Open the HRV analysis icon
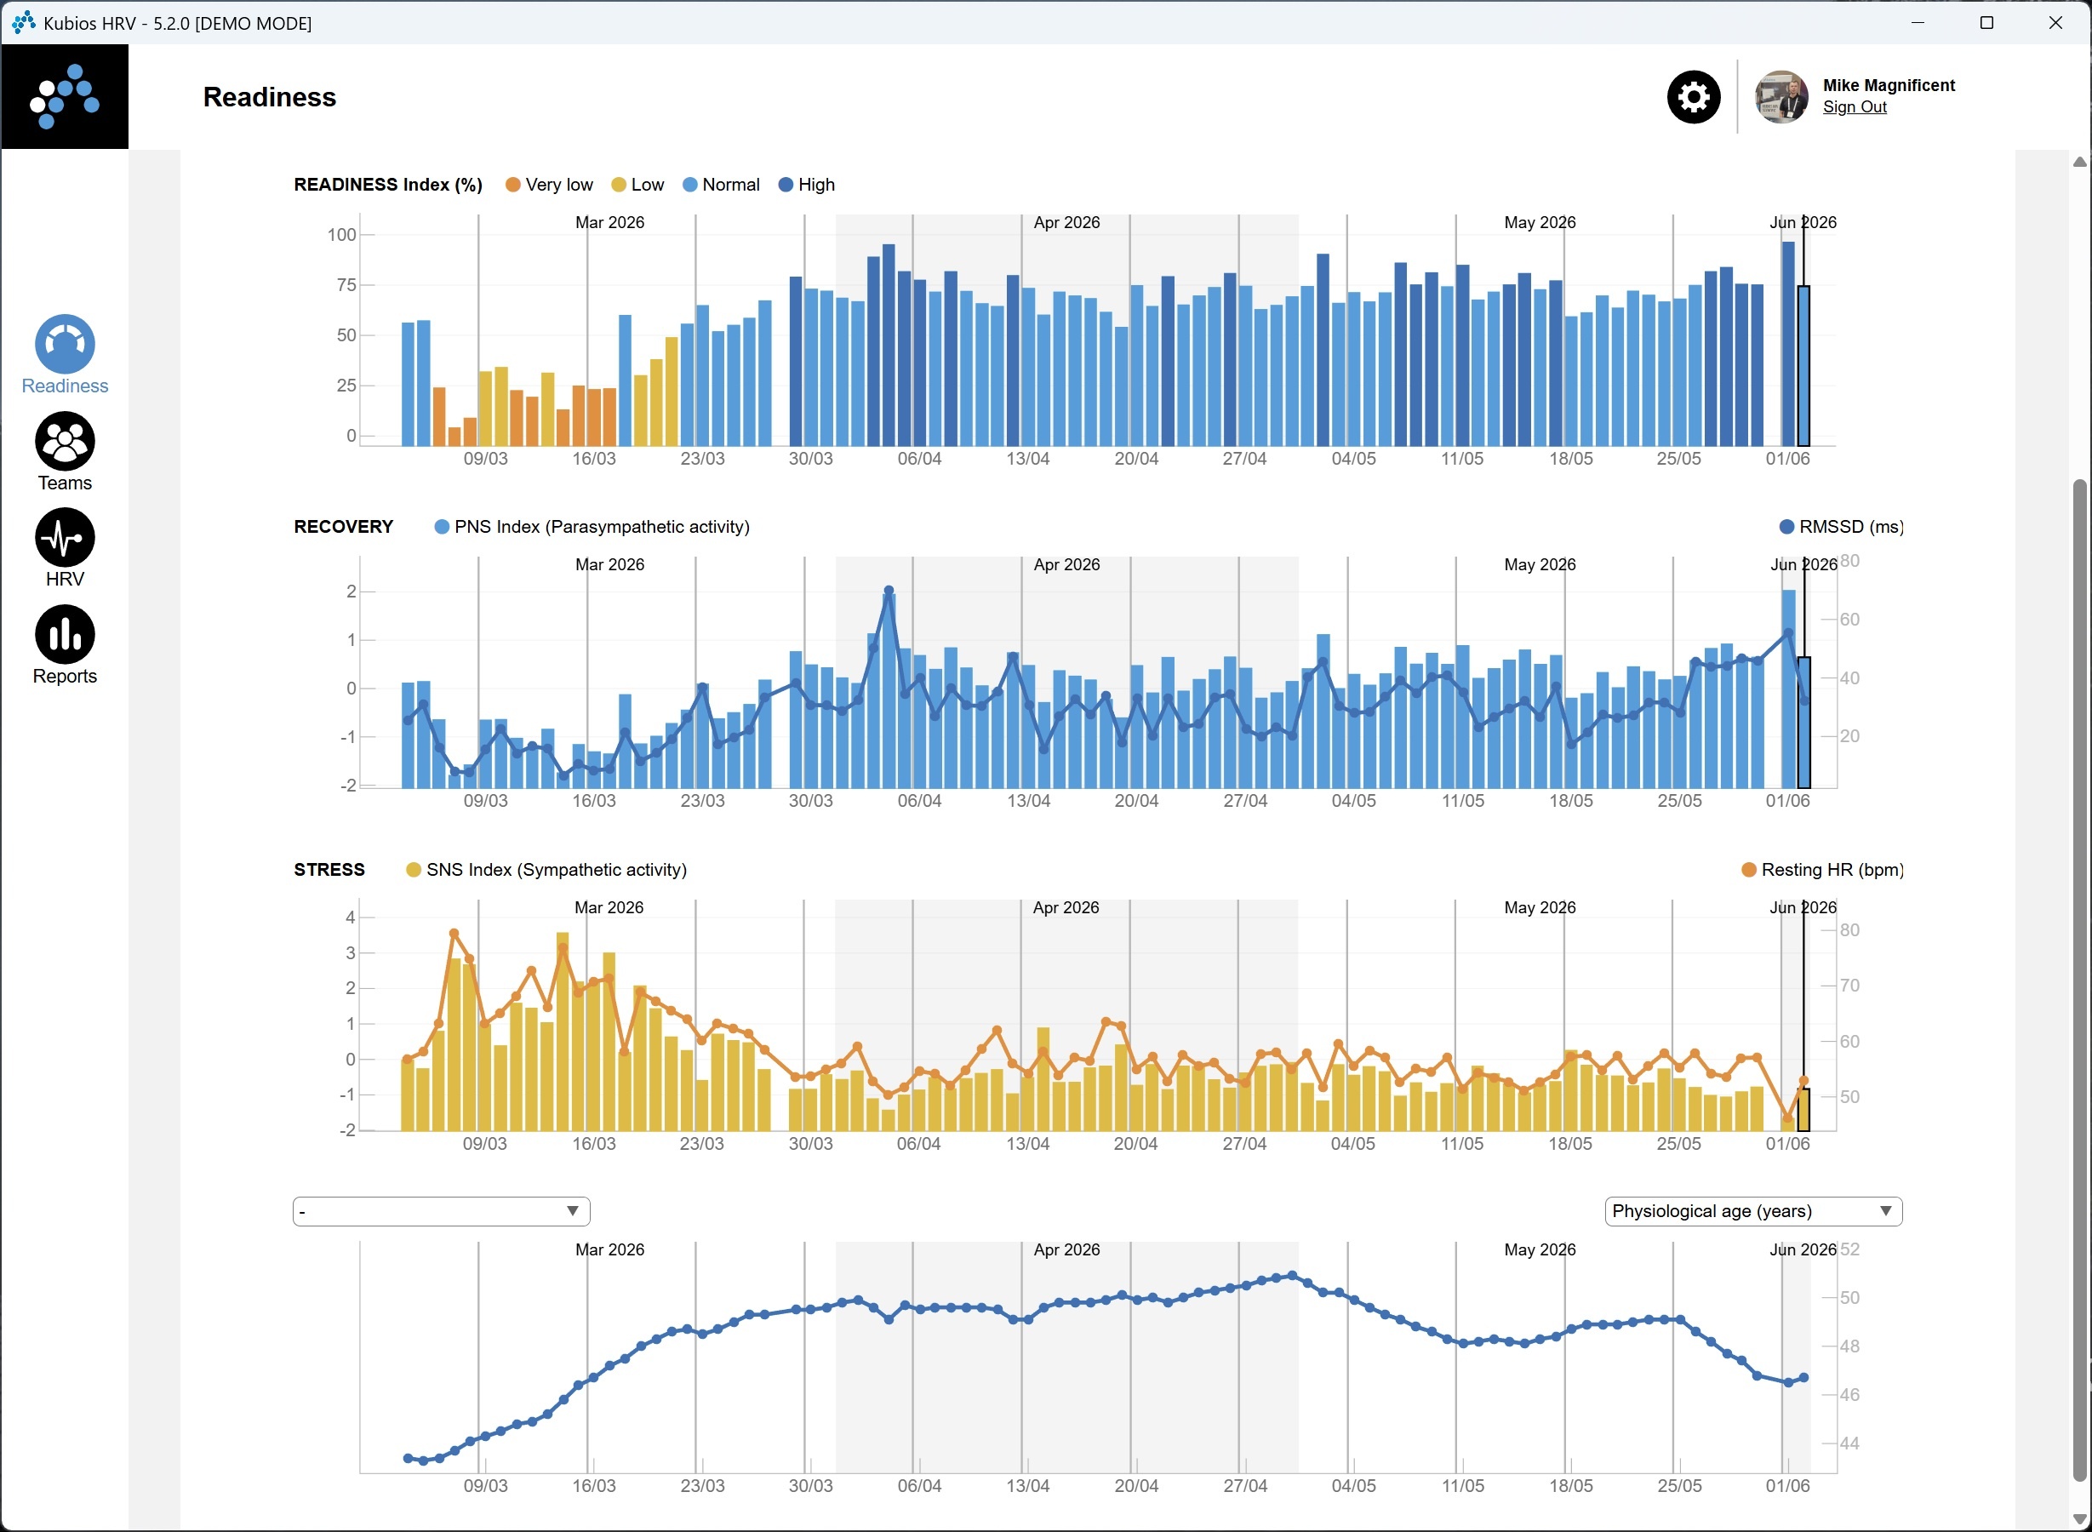2092x1532 pixels. [65, 537]
